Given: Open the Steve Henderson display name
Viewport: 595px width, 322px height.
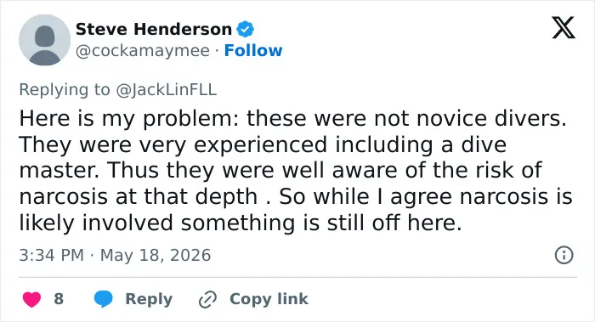Looking at the screenshot, I should pos(154,29).
